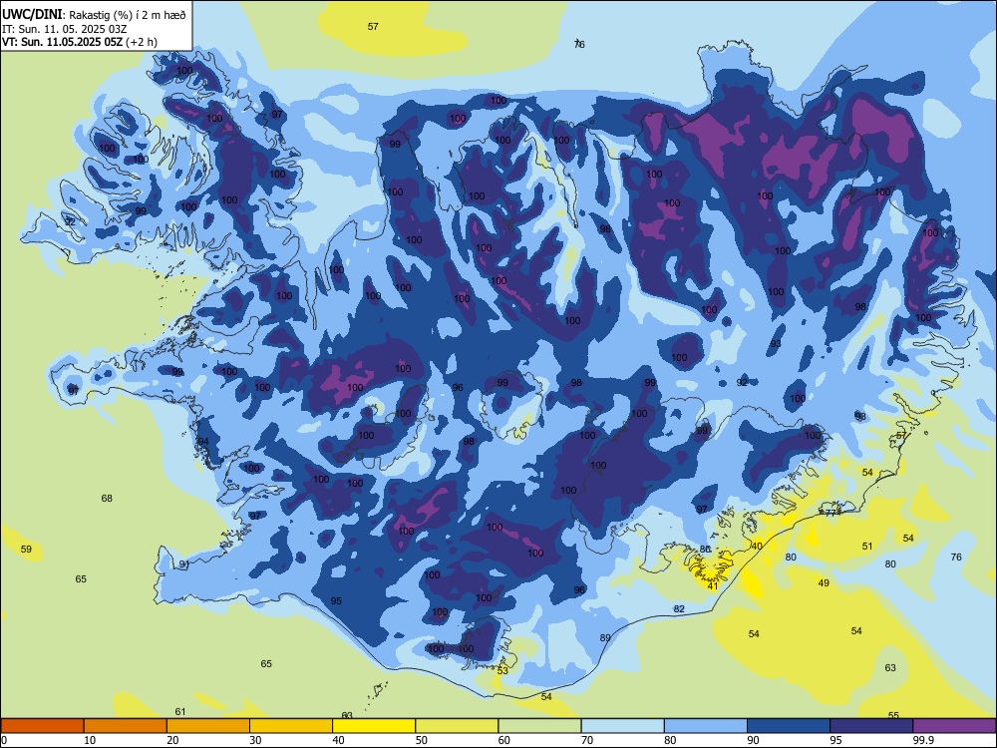Select the bright yellow 40–50 legend swatch
997x748 pixels.
[374, 726]
